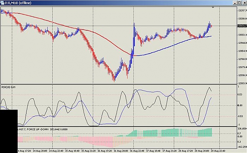Viewport: 247px width, 153px height.
Task: Click the 16 Aug 20:00 time label
Action: [121, 151]
